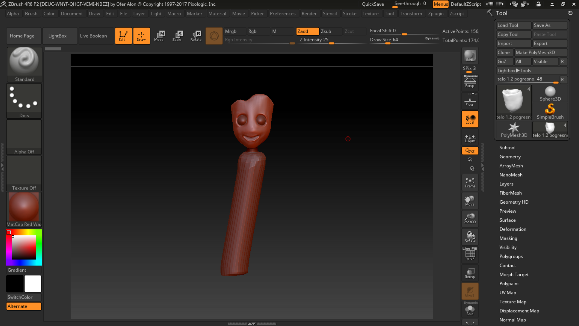The height and width of the screenshot is (326, 579).
Task: Open the large telo 1.2 pogresno tool thumbnail
Action: (x=514, y=103)
